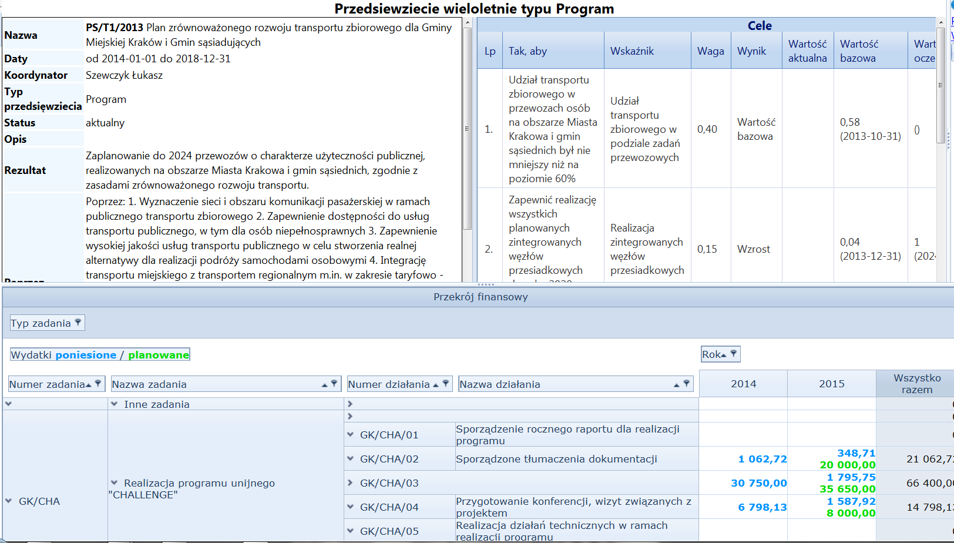Toggle the Nazwa działania sort arrow

coord(677,385)
